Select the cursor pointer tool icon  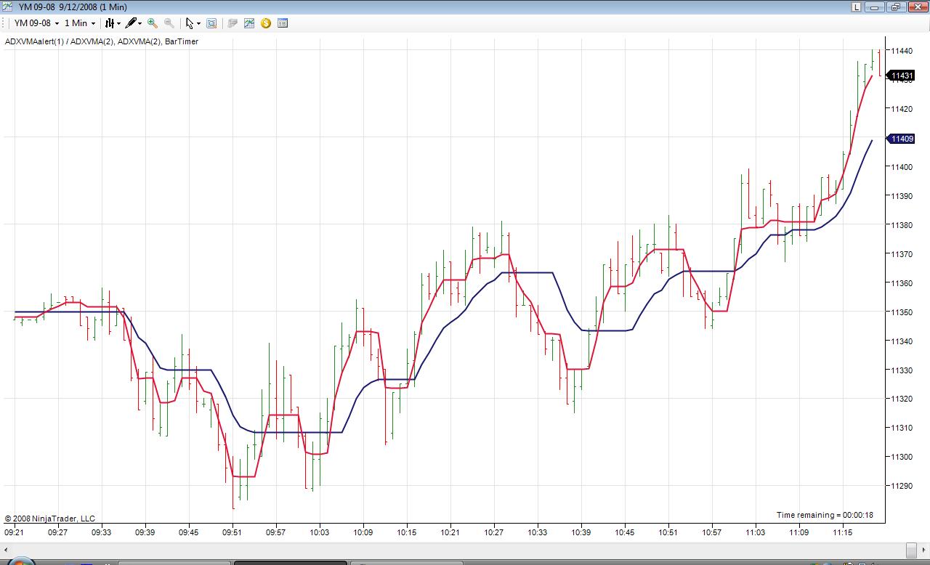190,23
